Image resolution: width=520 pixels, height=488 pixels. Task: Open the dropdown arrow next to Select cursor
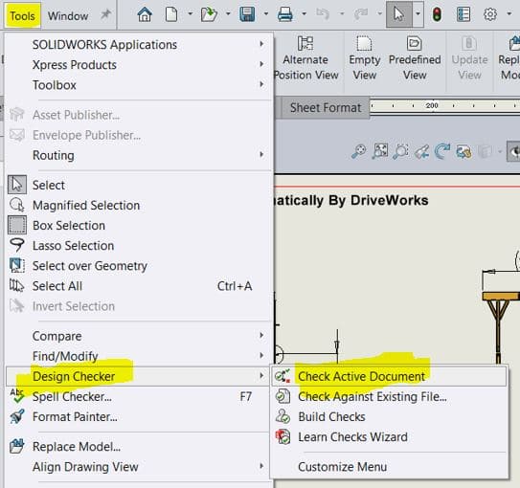(x=418, y=14)
